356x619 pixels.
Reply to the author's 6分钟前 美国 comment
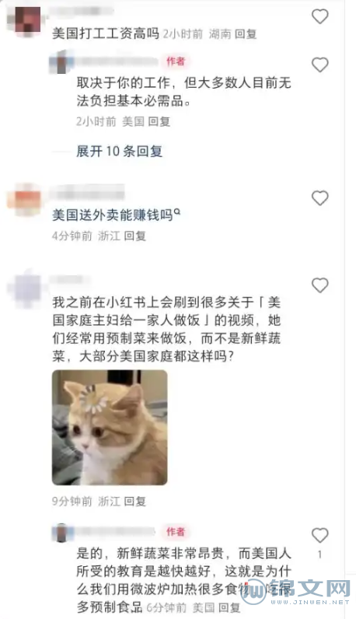[230, 607]
